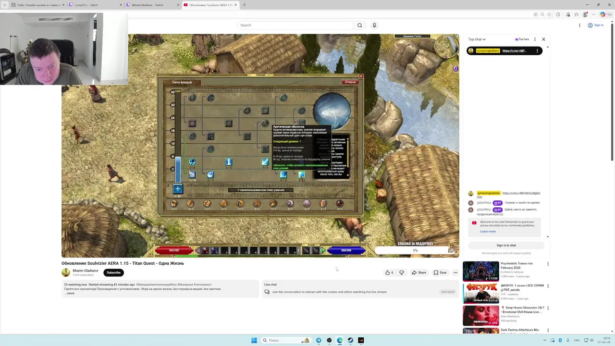The image size is (615, 346).
Task: Expand description with ...more
Action: pos(70,293)
